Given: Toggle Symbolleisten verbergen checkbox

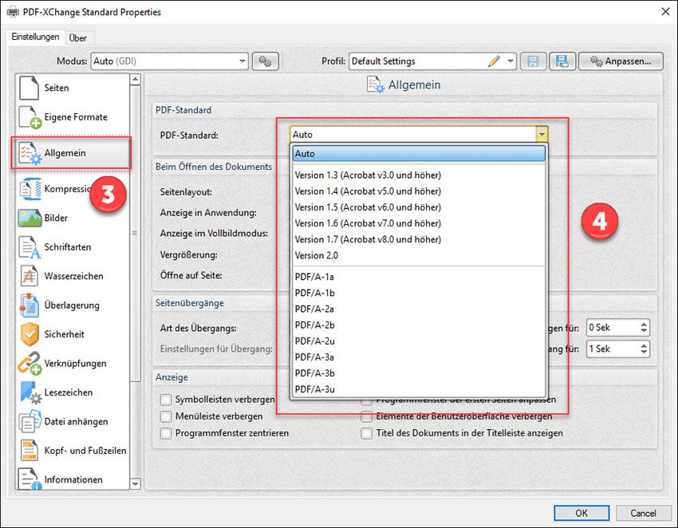Looking at the screenshot, I should click(x=166, y=400).
